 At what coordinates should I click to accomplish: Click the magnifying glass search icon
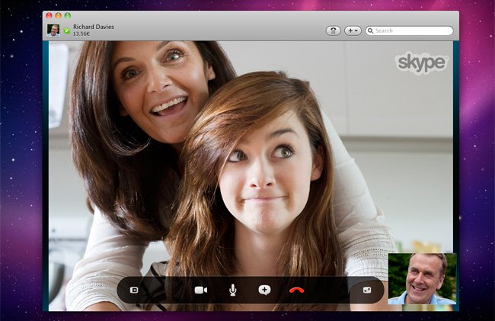click(371, 30)
